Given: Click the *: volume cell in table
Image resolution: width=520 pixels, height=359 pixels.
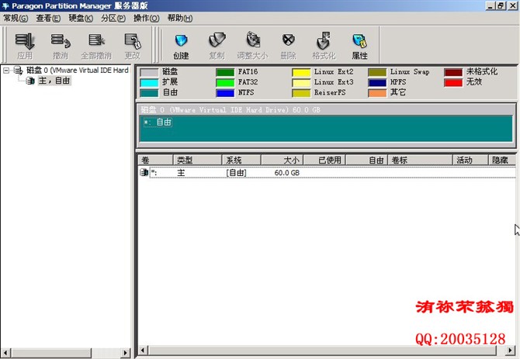Looking at the screenshot, I should click(x=154, y=173).
